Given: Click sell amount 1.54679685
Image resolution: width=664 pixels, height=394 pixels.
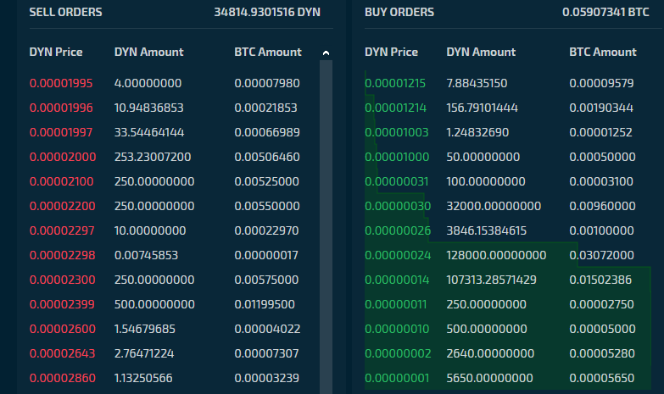Looking at the screenshot, I should coord(145,329).
